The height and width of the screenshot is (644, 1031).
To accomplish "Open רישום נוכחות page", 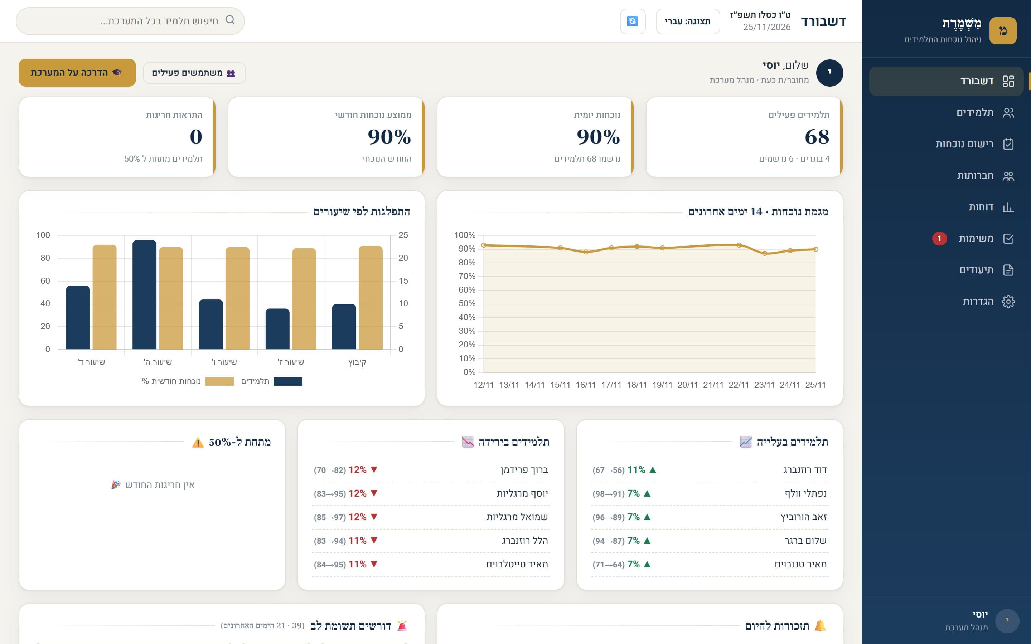I will (x=946, y=144).
